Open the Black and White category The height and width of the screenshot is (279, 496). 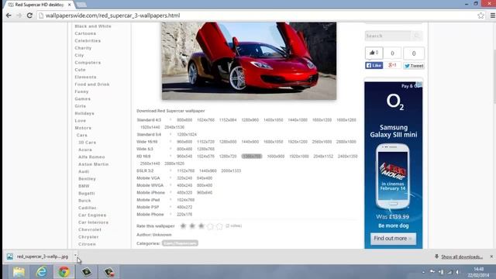[93, 26]
